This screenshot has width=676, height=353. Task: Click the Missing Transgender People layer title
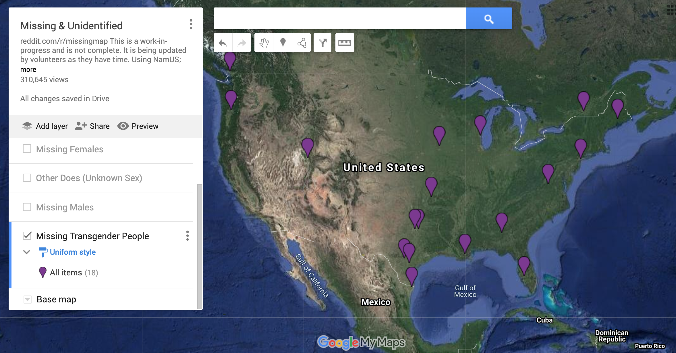[x=92, y=236]
